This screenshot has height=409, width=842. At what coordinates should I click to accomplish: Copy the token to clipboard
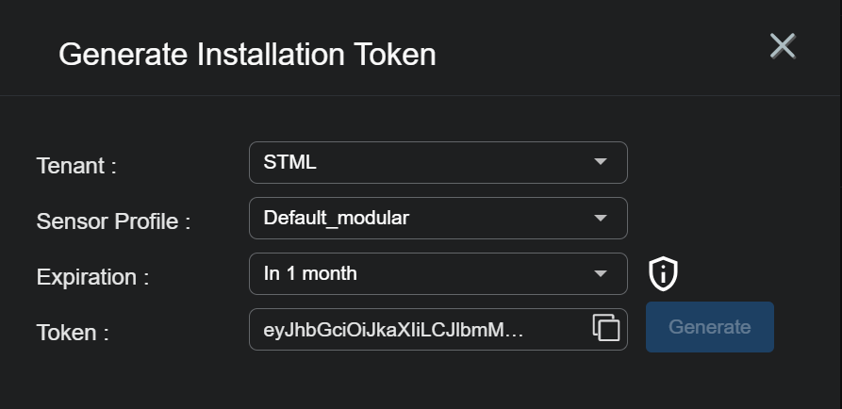(606, 328)
